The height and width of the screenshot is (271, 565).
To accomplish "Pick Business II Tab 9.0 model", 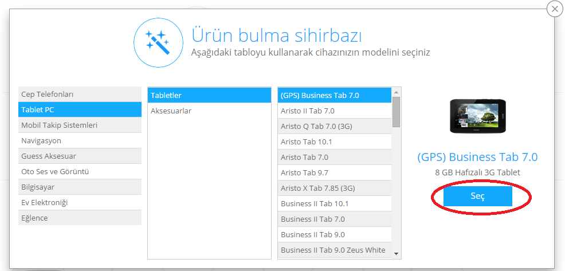I will [x=335, y=234].
